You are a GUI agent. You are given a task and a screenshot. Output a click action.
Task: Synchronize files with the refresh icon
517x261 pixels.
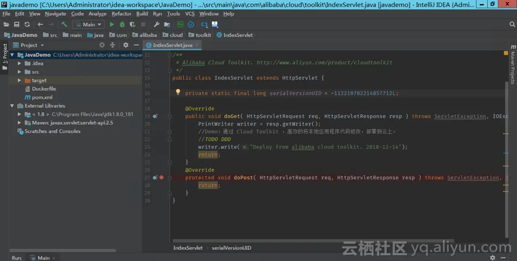tap(27, 25)
